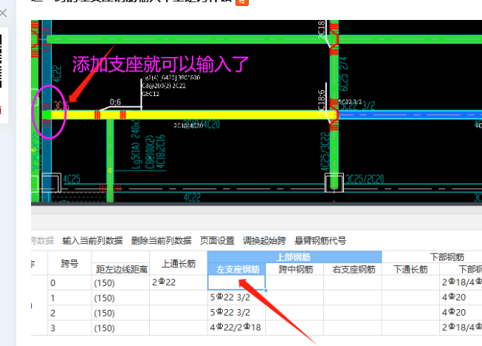Select the '上部钢筋' column group header
The height and width of the screenshot is (346, 482).
tap(295, 257)
